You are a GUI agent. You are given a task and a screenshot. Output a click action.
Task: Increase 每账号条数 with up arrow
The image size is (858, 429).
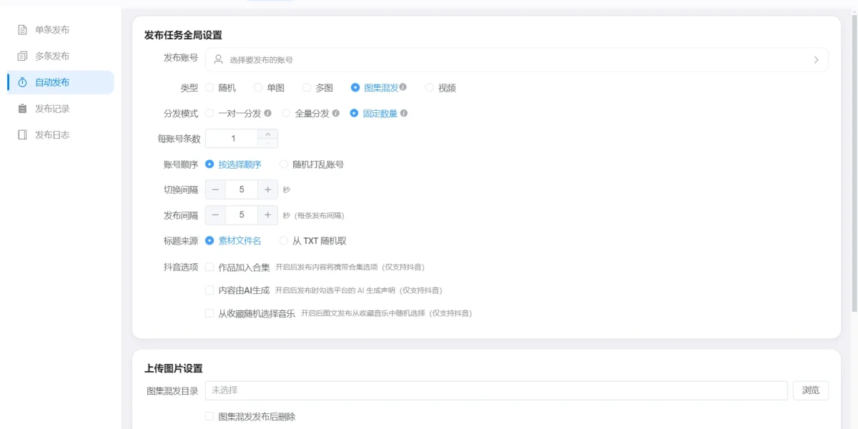tap(268, 134)
